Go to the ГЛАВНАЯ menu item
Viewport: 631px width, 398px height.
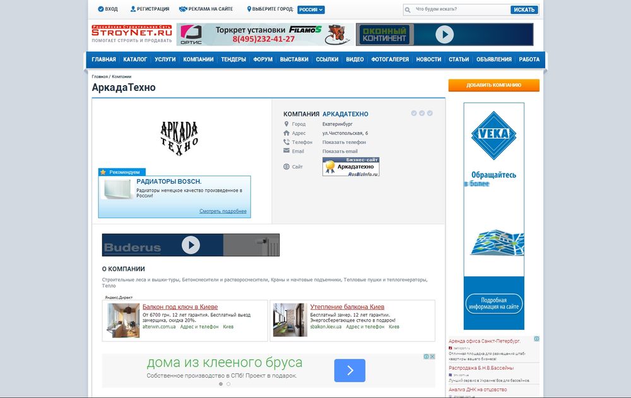103,59
